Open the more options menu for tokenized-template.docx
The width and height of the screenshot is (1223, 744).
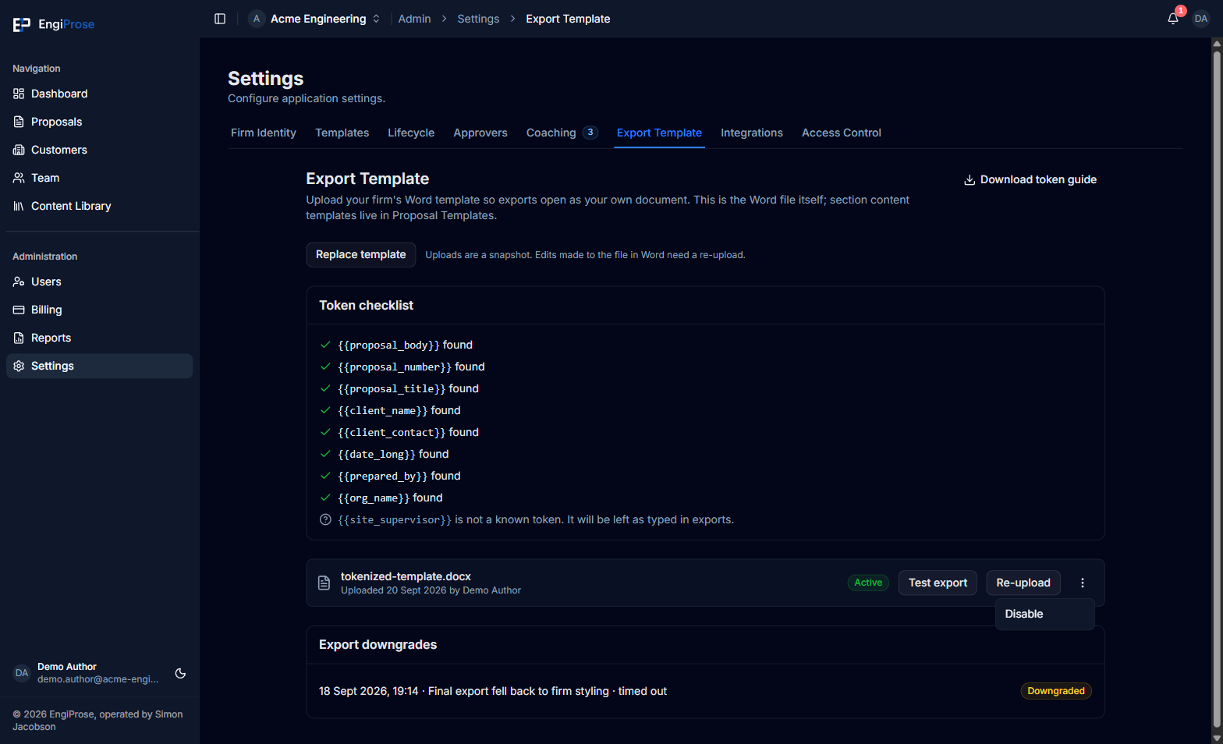point(1082,583)
